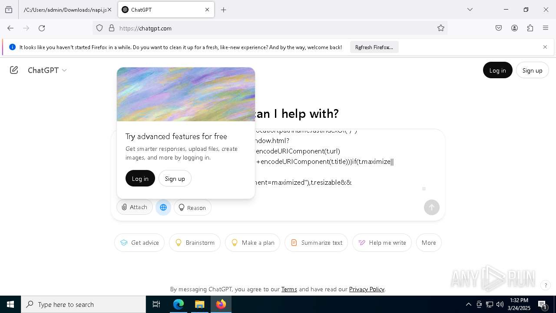Viewport: 556px width, 313px height.
Task: Select the Get advice suggestion chip
Action: (x=139, y=243)
